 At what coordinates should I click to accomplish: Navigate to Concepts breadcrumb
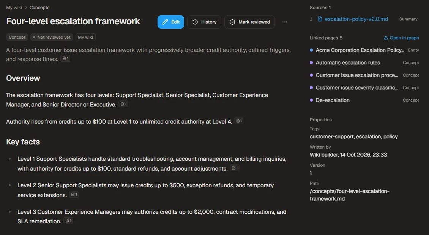pyautogui.click(x=39, y=8)
